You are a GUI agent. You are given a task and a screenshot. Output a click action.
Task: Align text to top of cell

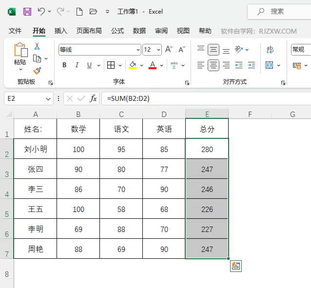[201, 49]
